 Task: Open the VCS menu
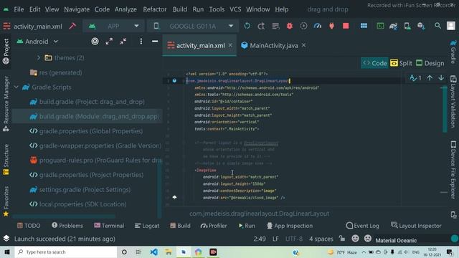(235, 9)
